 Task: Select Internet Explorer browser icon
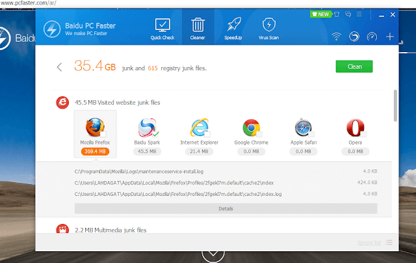point(199,127)
